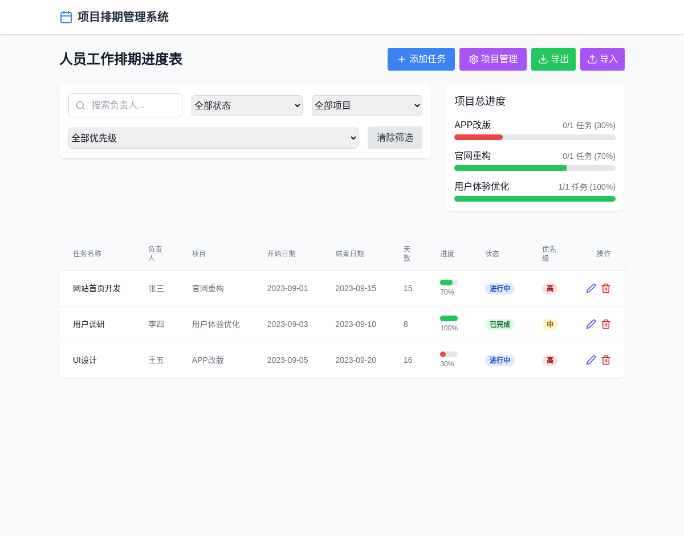
Task: Expand the 全部优先级 priority filter dropdown
Action: [x=213, y=138]
